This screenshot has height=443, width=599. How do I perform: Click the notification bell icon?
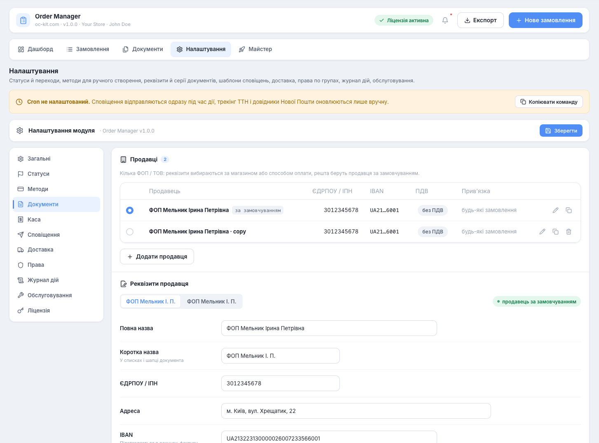[445, 20]
